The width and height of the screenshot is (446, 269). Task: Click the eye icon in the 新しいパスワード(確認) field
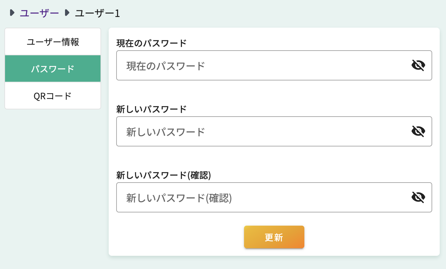point(418,197)
